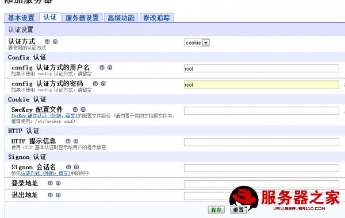Click info icon for HTTP 提示信息
This screenshot has width=345, height=218.
pyautogui.click(x=76, y=141)
